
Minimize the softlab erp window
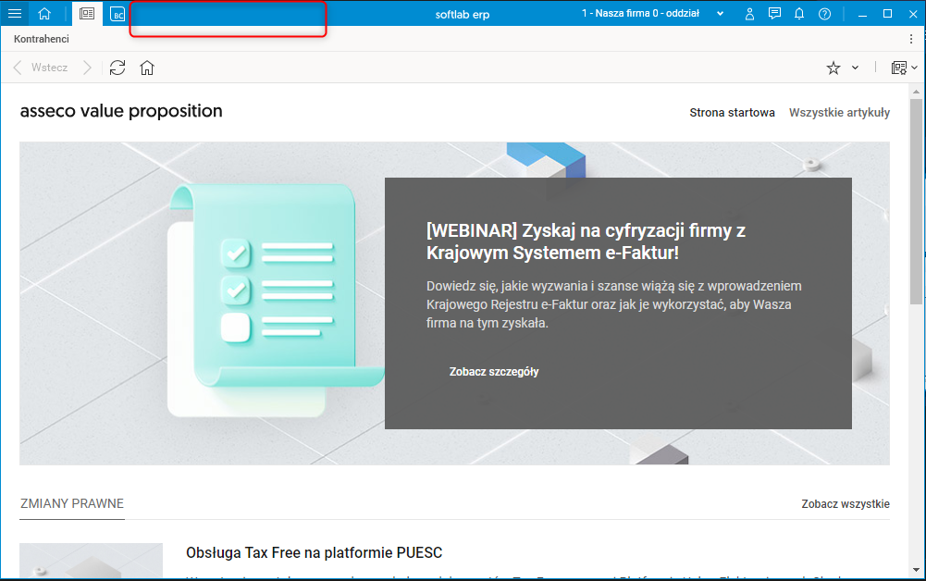(x=862, y=14)
